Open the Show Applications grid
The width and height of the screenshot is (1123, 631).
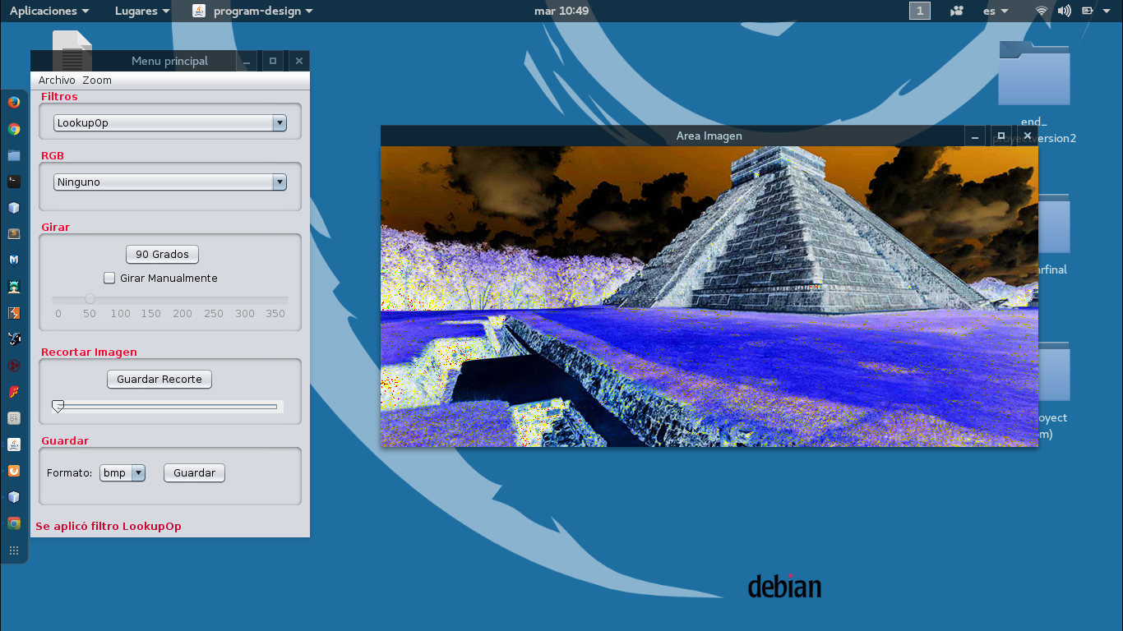13,549
